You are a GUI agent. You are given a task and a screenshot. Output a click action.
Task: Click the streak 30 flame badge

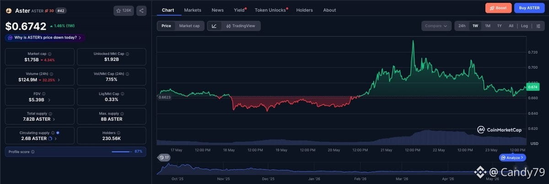point(49,11)
